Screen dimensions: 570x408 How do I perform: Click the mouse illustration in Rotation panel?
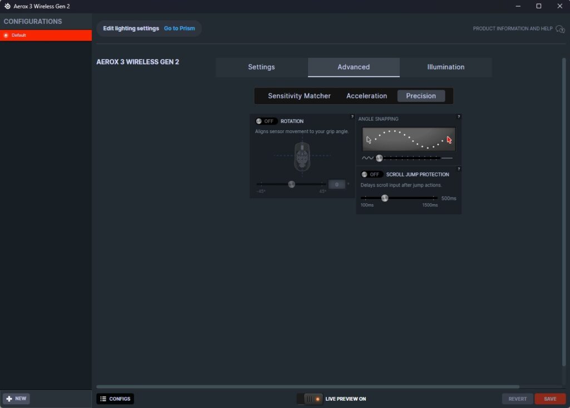(x=302, y=156)
